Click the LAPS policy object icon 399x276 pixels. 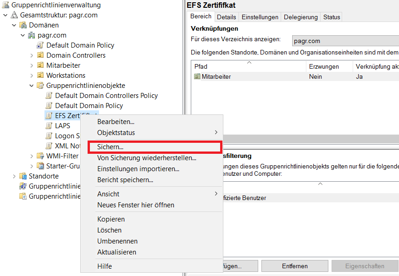click(49, 126)
